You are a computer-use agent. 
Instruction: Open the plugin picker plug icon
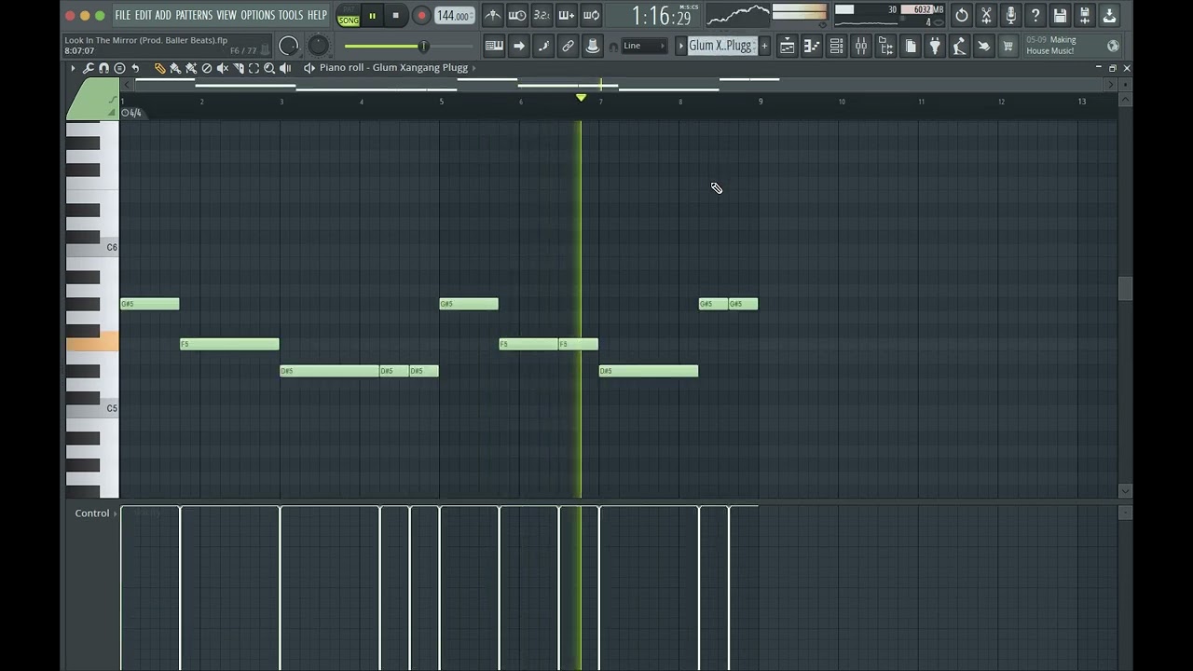[935, 46]
